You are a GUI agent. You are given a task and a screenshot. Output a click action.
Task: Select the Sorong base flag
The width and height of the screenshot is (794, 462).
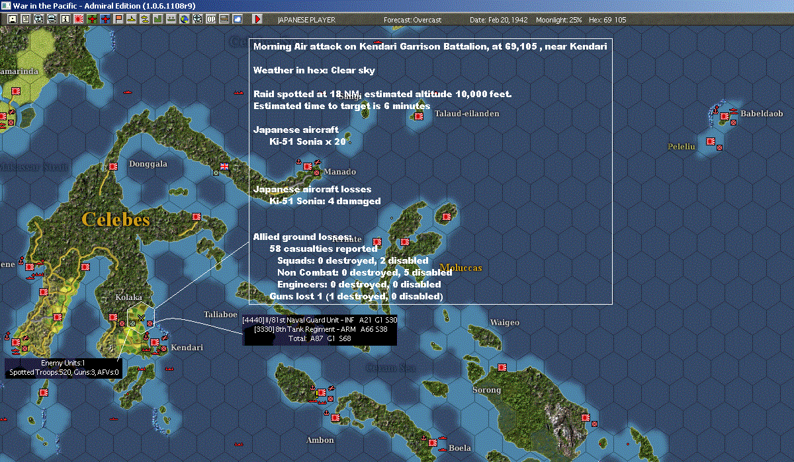click(502, 367)
